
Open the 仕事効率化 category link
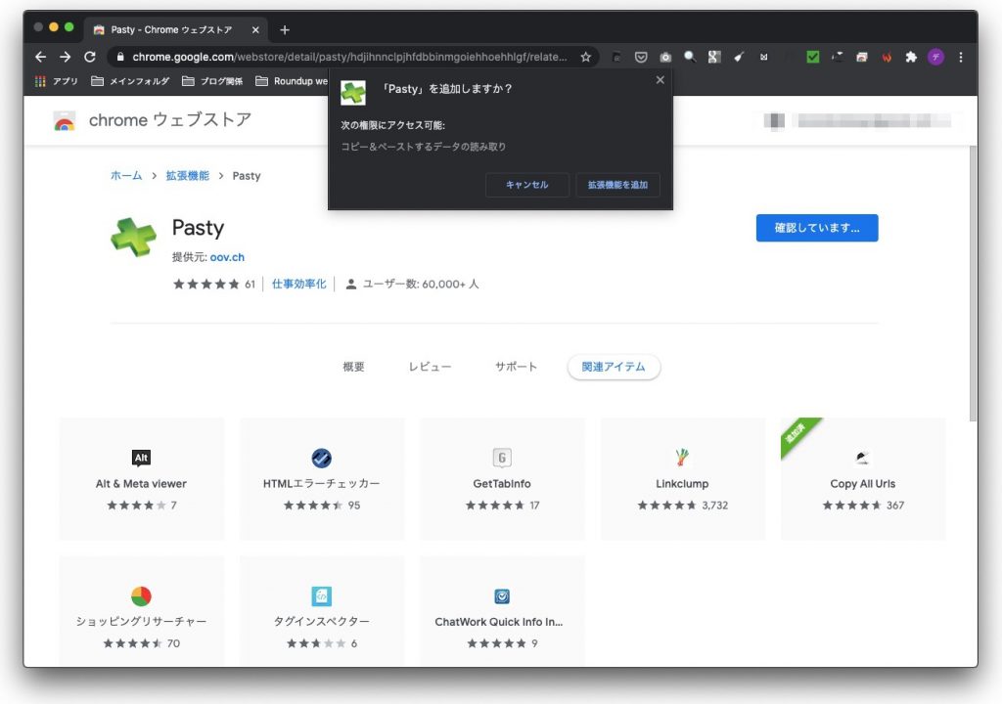click(299, 284)
